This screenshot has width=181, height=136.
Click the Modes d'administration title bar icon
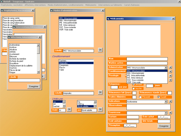[x=51, y=11]
